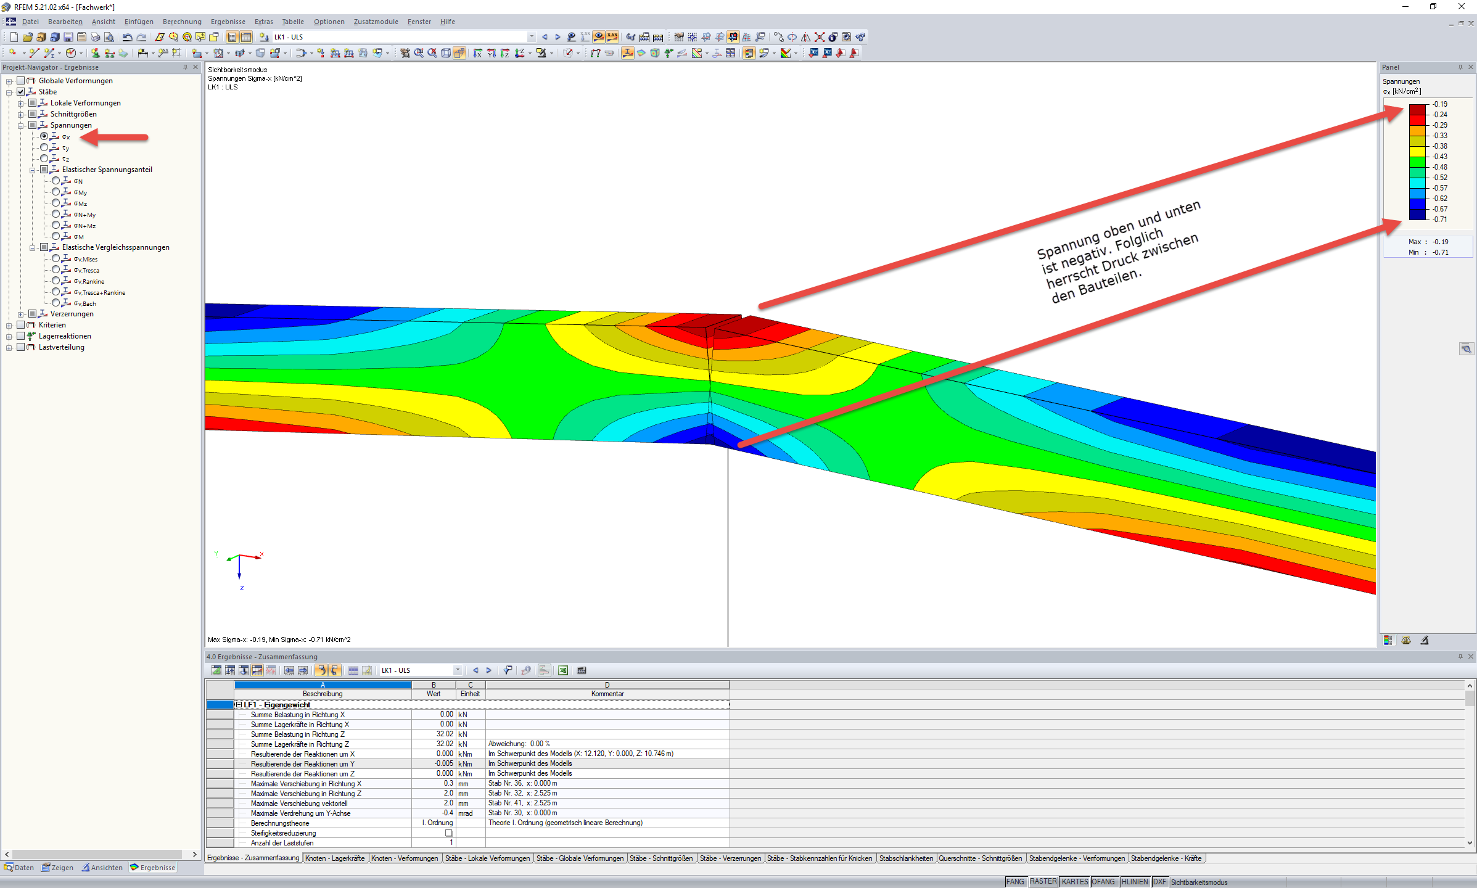Open the Zusatzmodule menu

(x=376, y=22)
